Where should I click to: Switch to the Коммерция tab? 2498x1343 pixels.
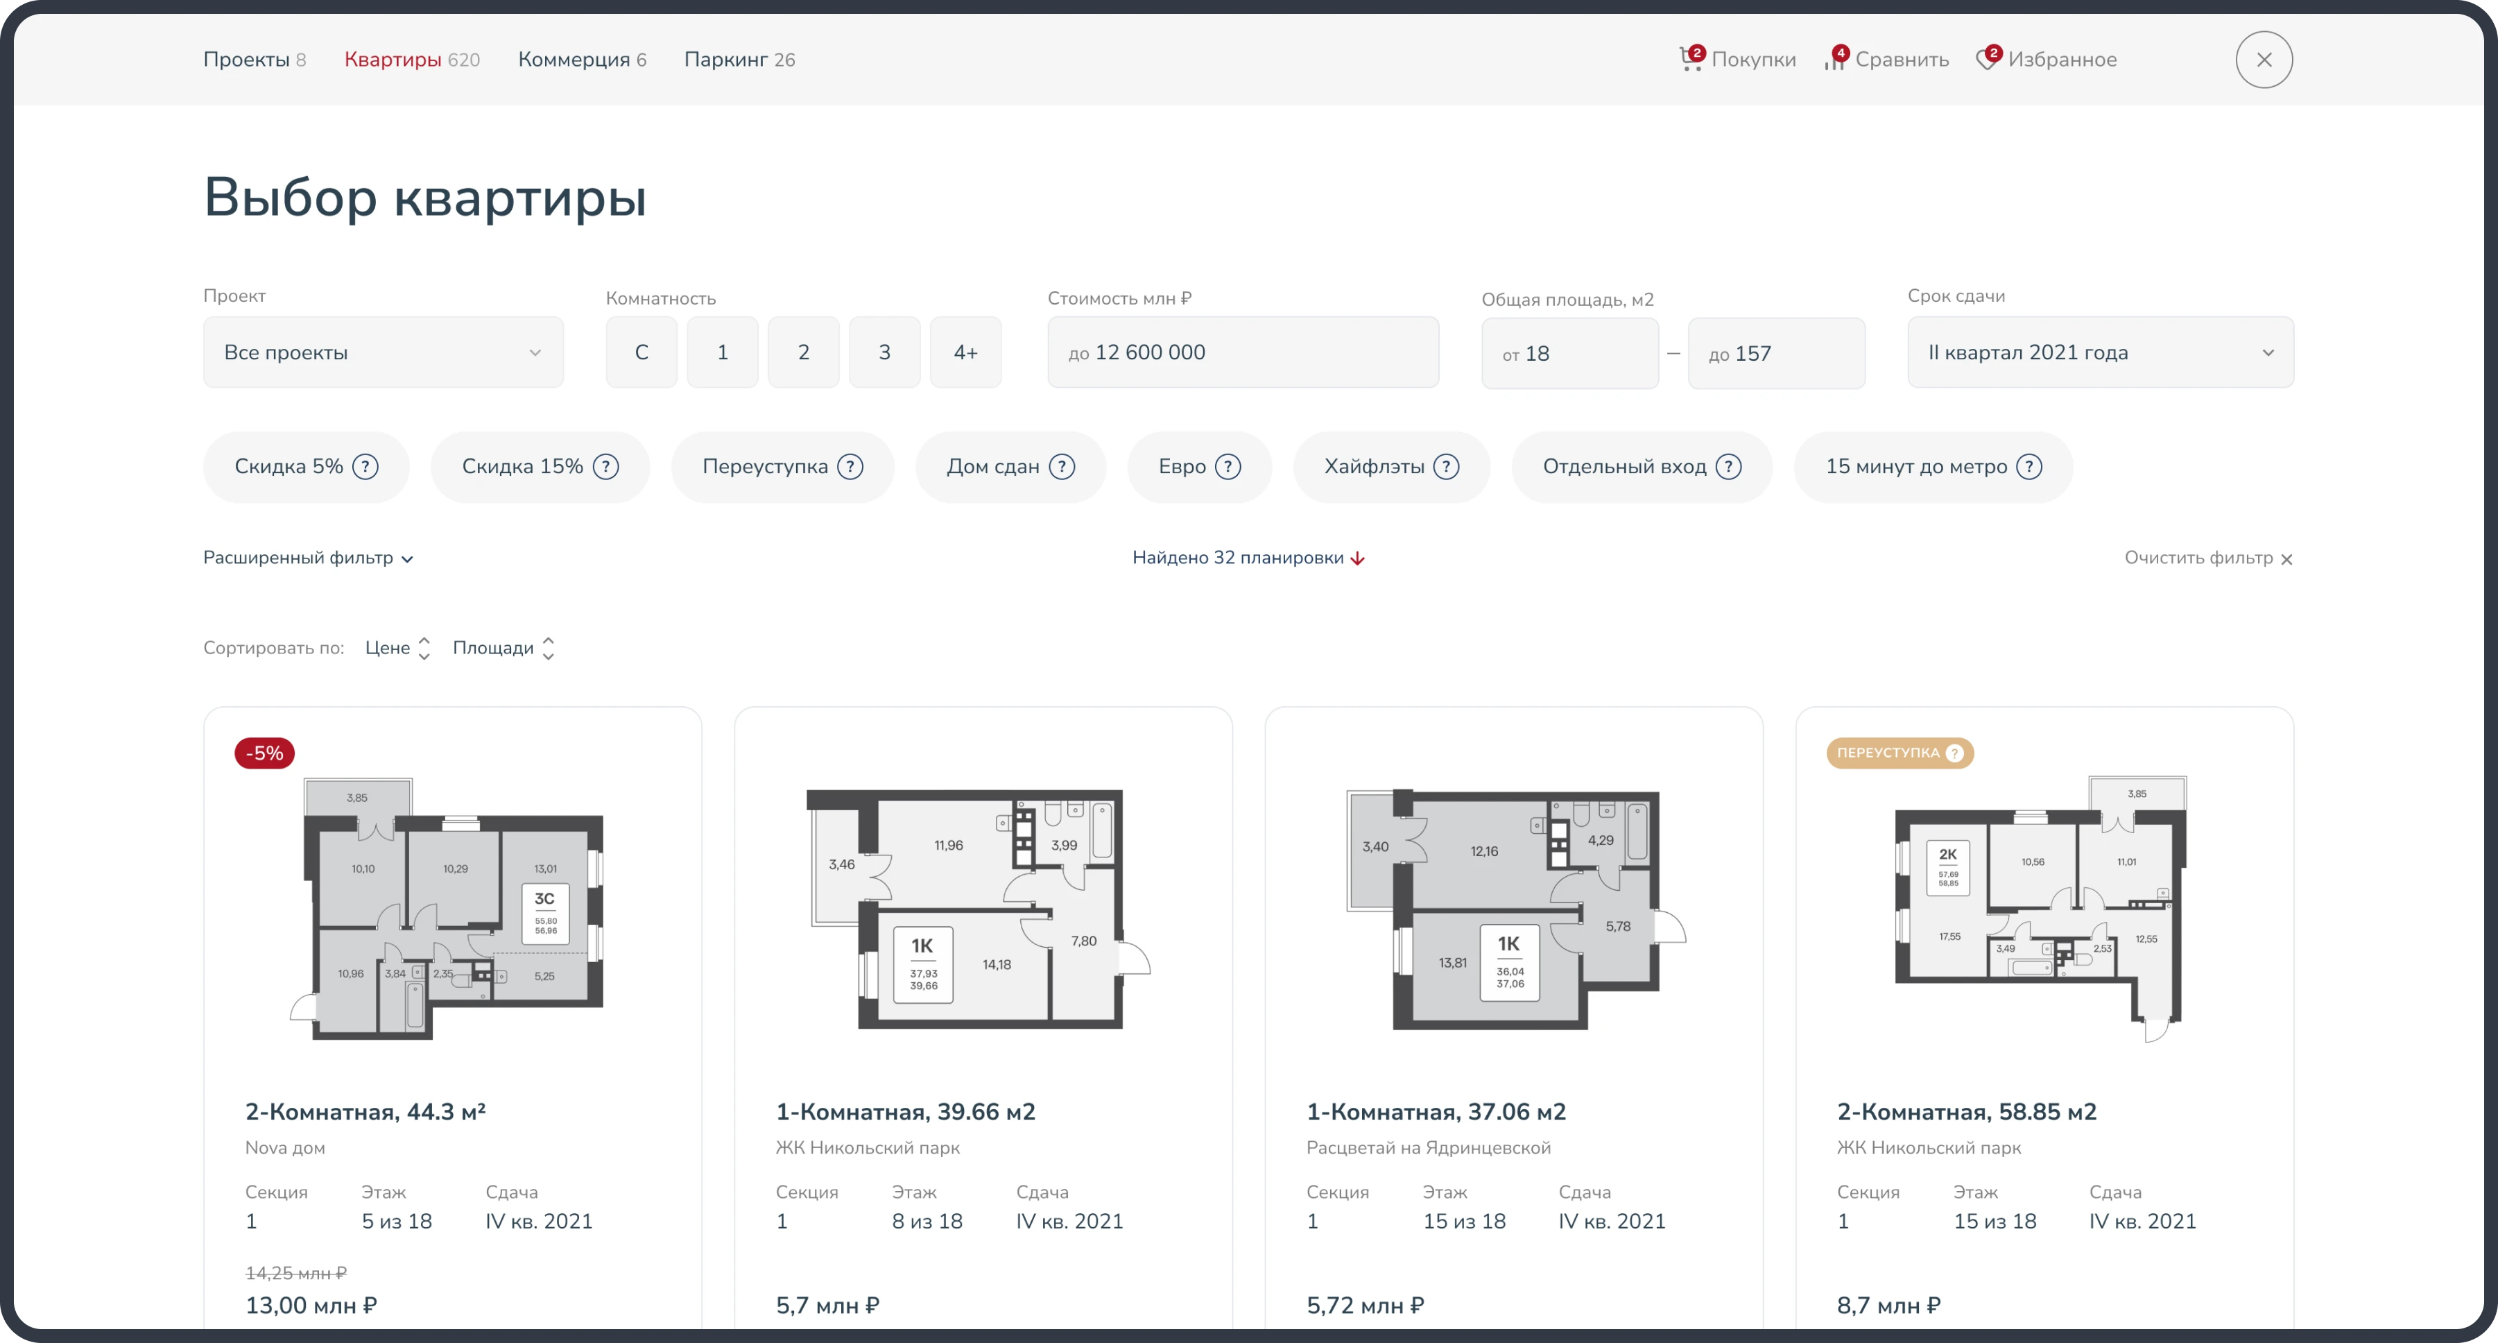click(581, 60)
